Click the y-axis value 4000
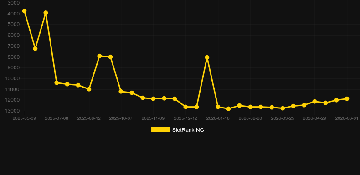 [14, 14]
